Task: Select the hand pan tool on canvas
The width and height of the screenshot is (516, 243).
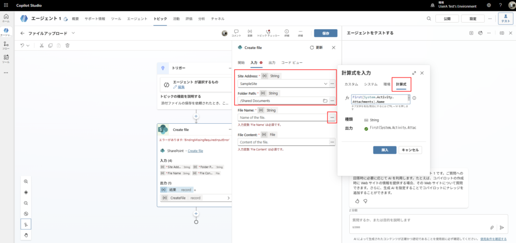Action: [26, 235]
